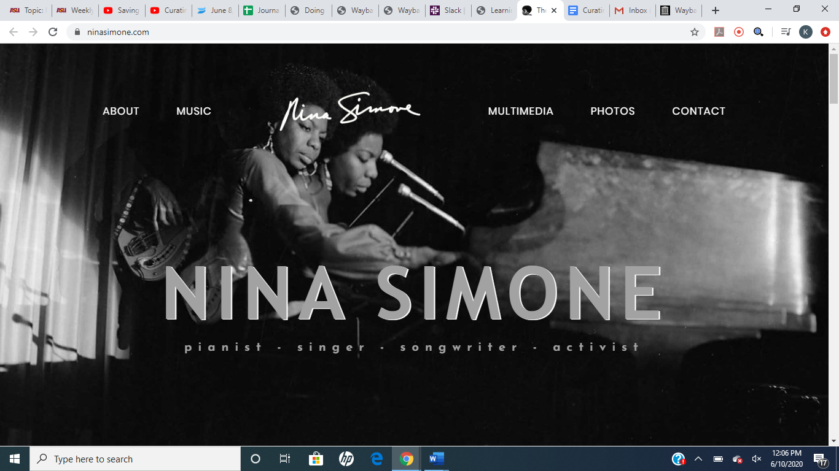Open a new browser tab
Viewport: 839px width, 471px height.
click(716, 10)
